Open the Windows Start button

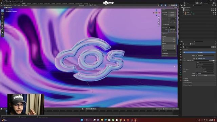click(x=81, y=120)
